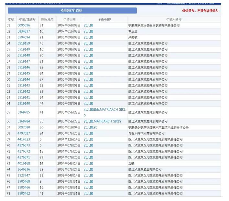Open registration number 5834837 link
The height and width of the screenshot is (201, 229).
(x=24, y=31)
